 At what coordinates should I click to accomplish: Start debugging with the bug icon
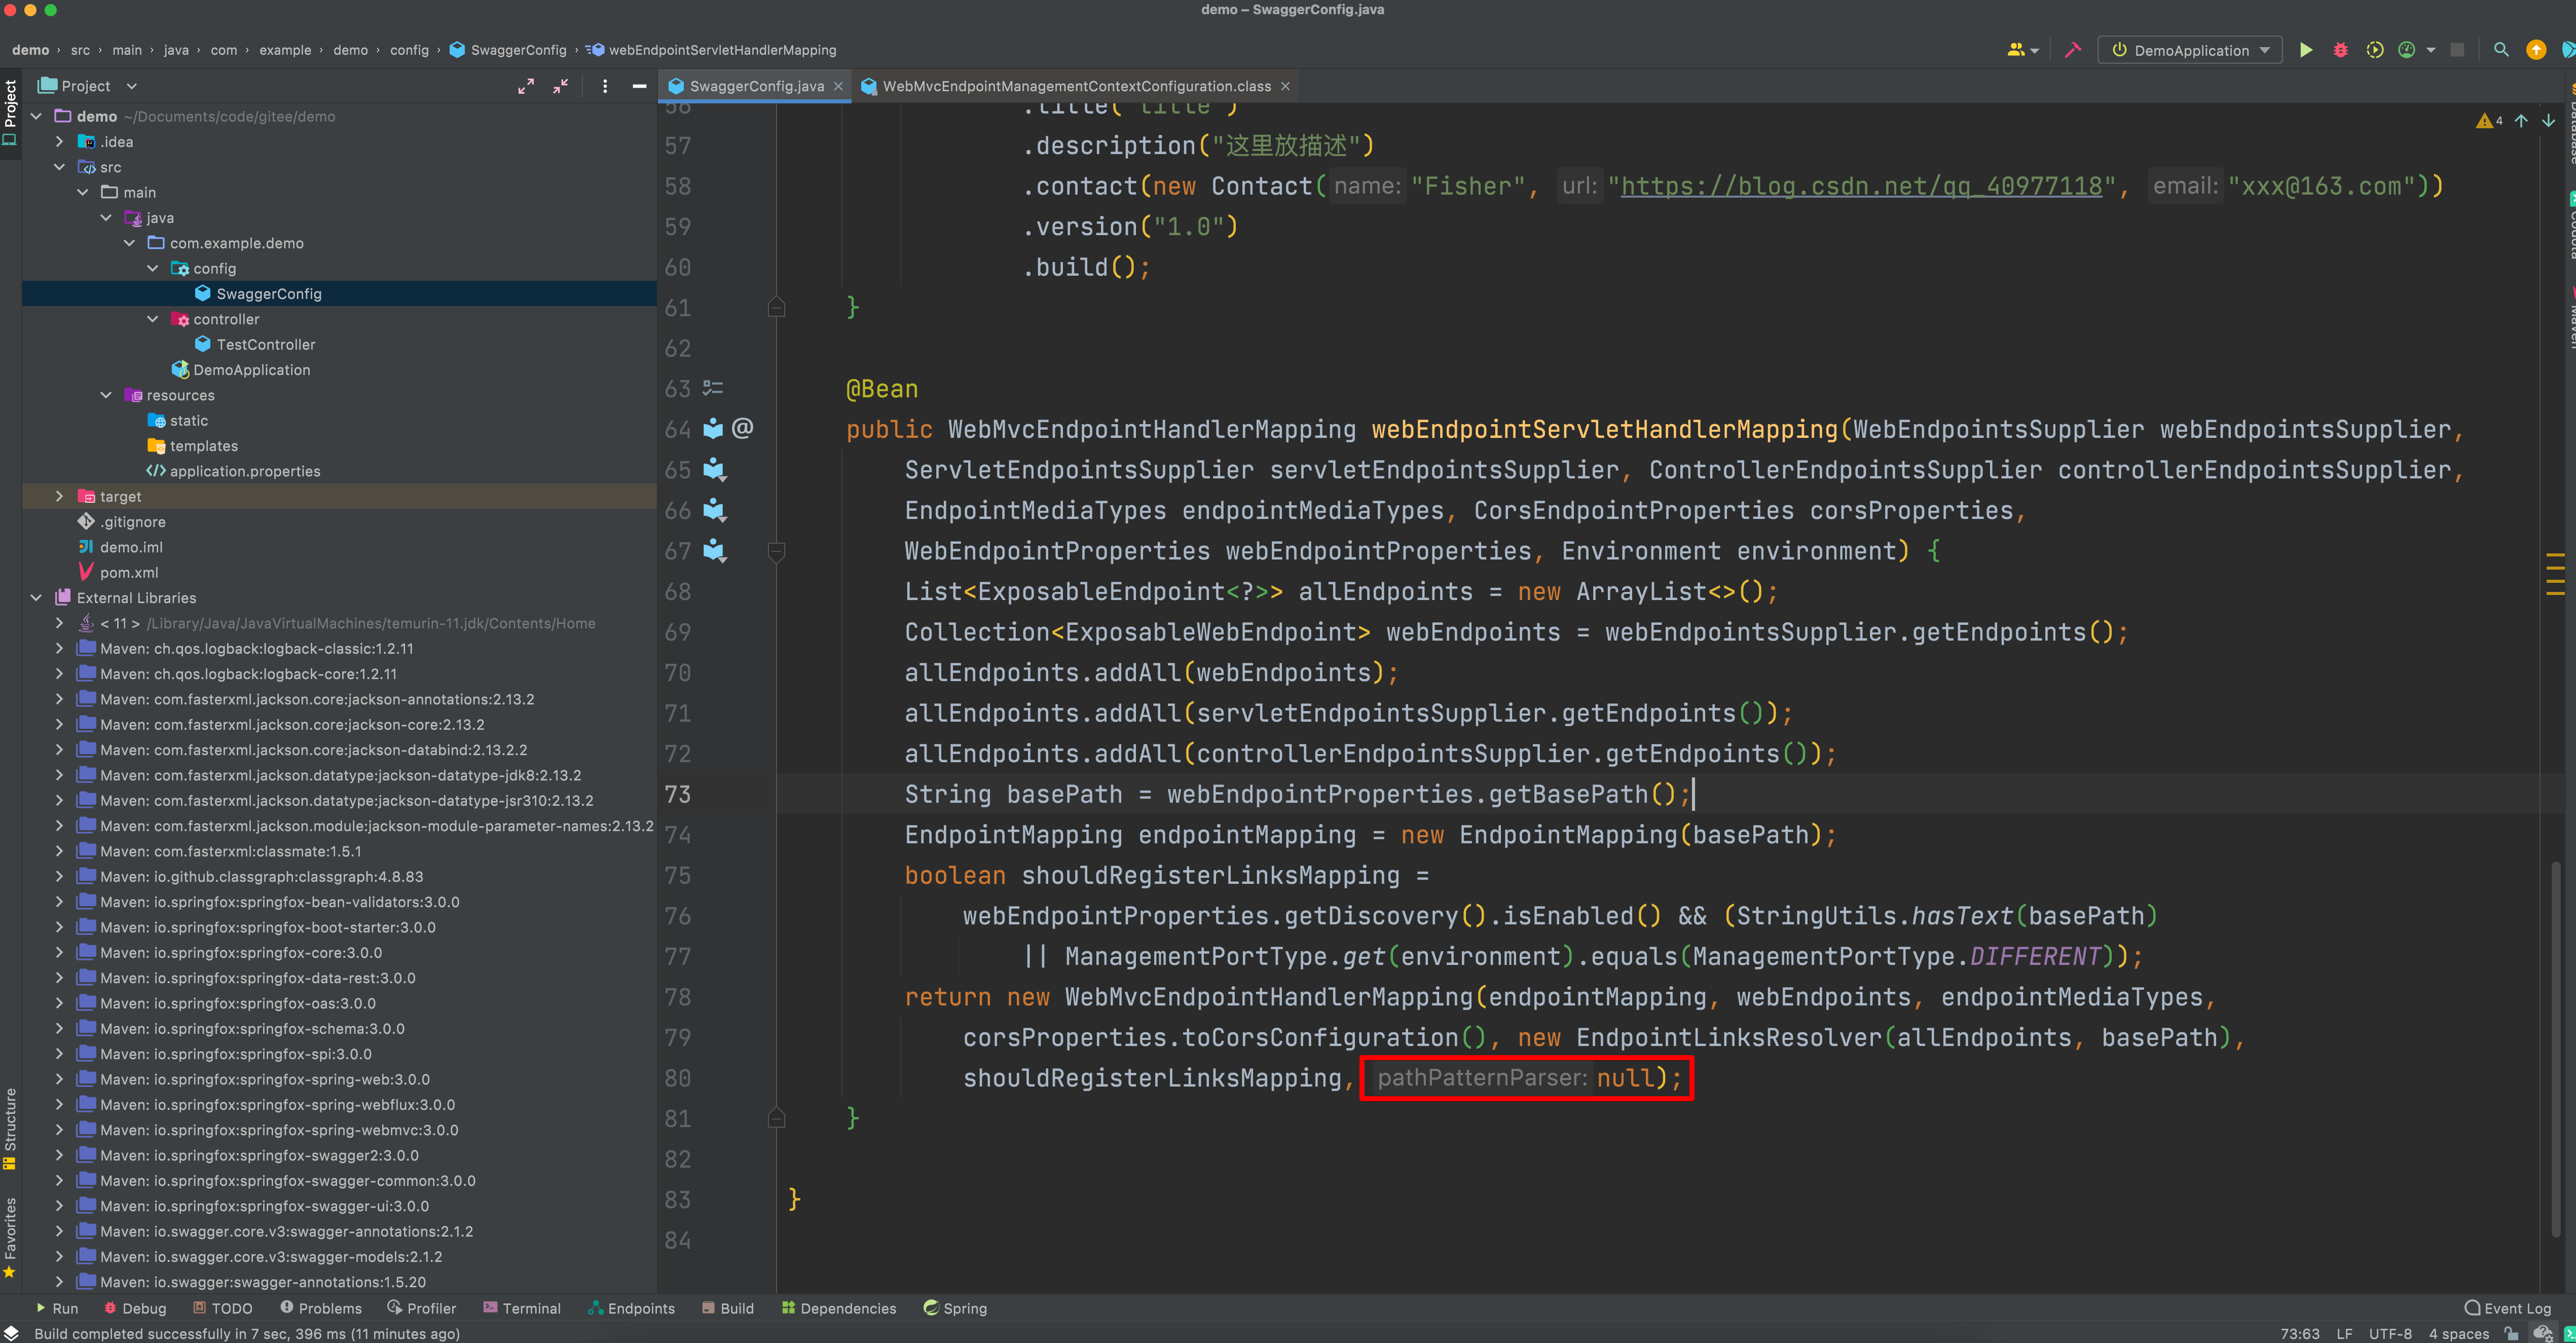click(2340, 50)
